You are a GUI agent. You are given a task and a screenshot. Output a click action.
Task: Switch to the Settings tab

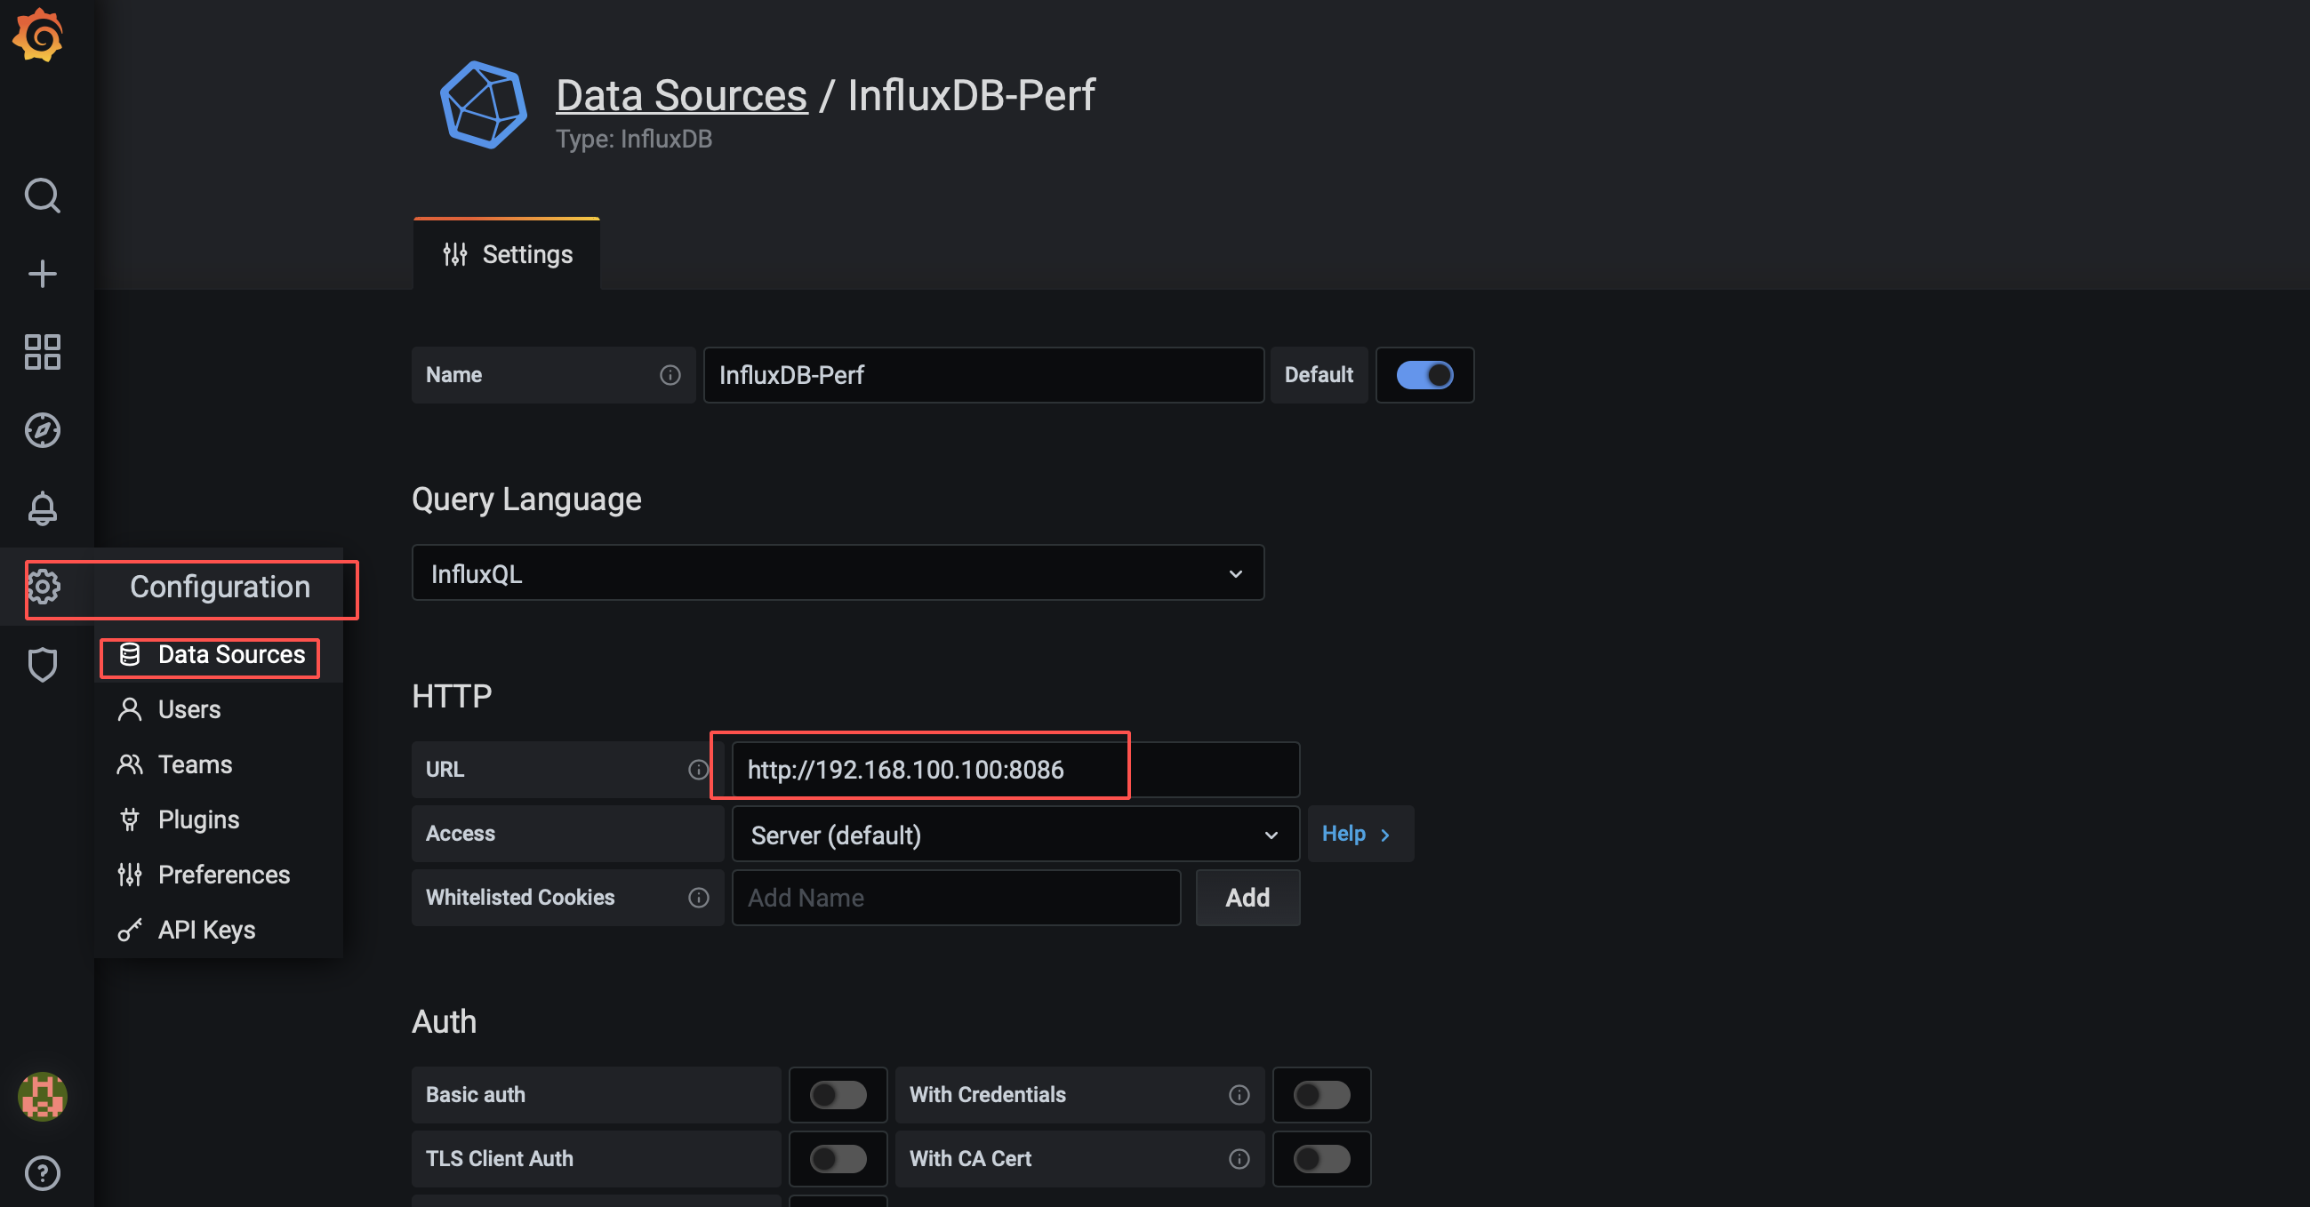[507, 254]
